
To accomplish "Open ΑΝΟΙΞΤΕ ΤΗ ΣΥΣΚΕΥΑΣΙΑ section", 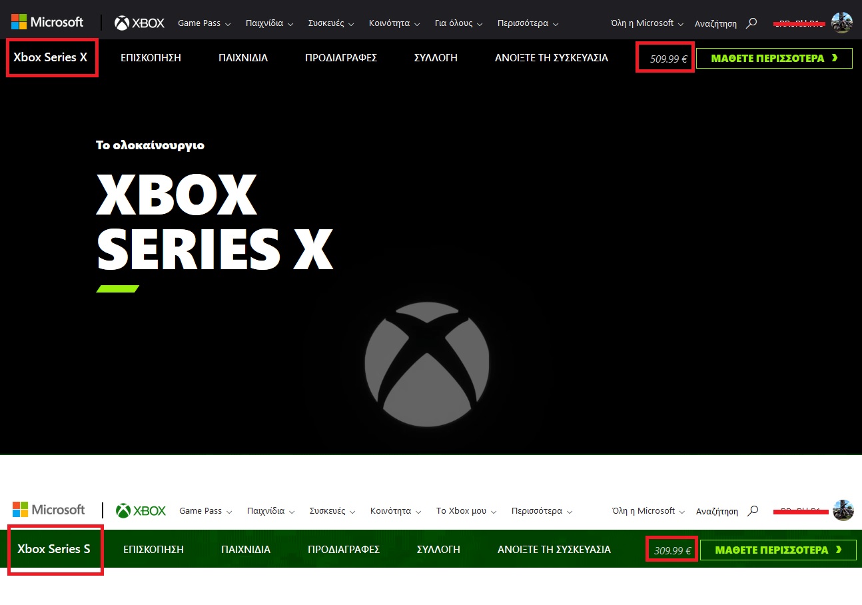I will pos(552,58).
